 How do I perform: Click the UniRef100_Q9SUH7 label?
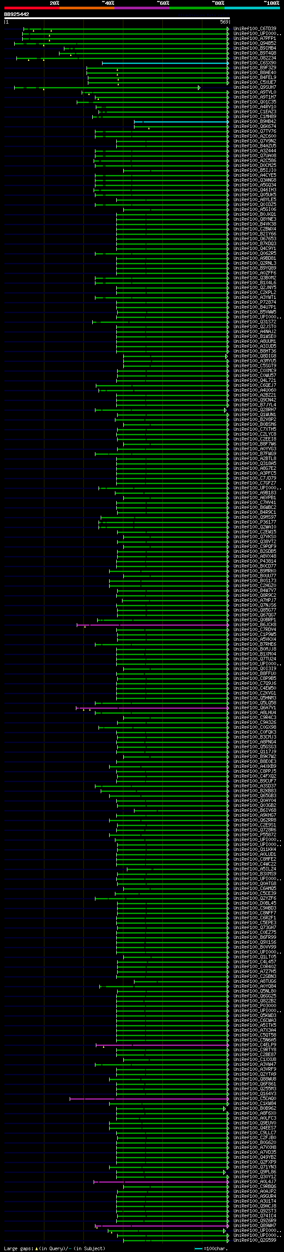[x=255, y=87]
